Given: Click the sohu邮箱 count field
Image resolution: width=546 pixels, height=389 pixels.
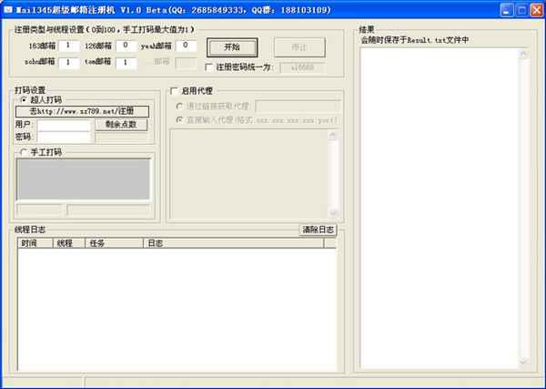Looking at the screenshot, I should pyautogui.click(x=69, y=63).
